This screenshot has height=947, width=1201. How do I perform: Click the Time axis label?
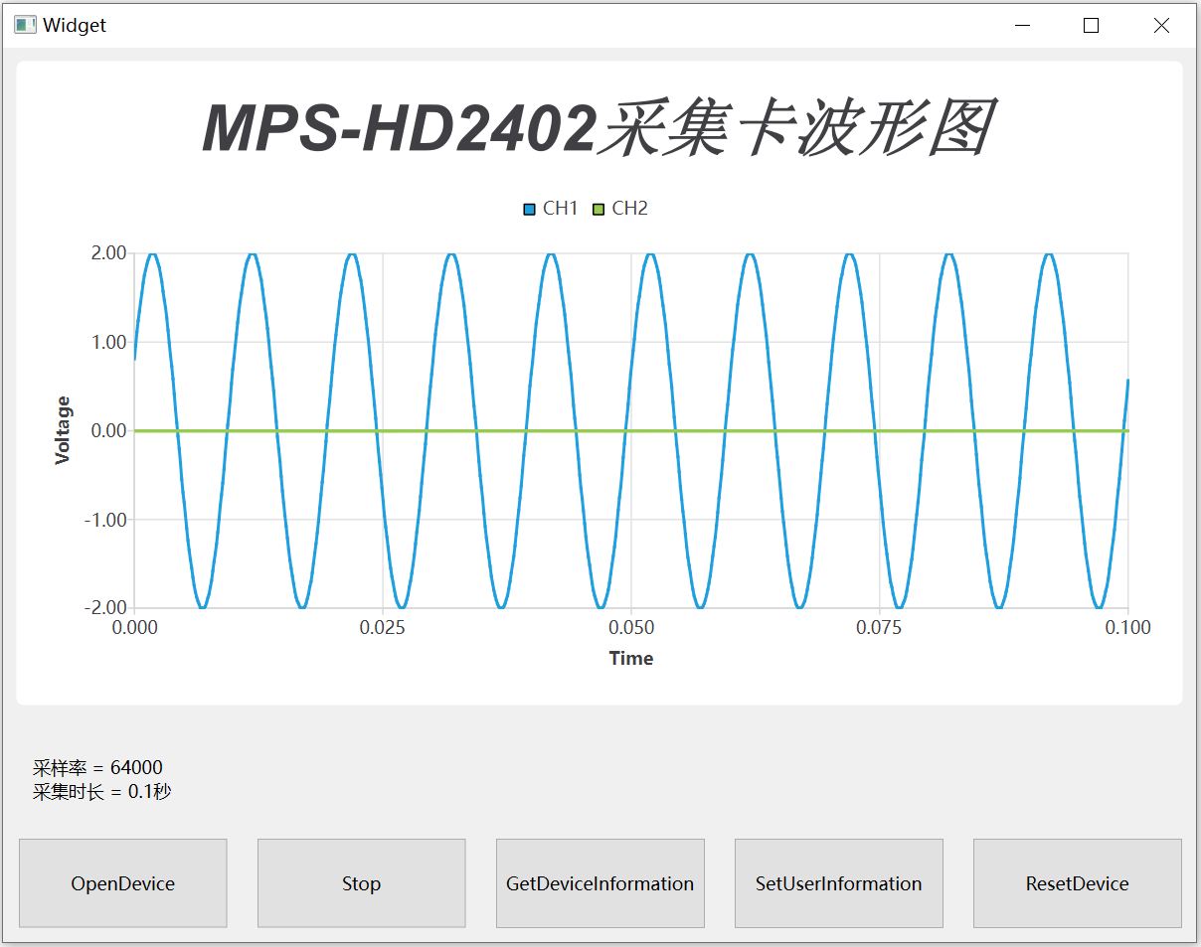(630, 658)
